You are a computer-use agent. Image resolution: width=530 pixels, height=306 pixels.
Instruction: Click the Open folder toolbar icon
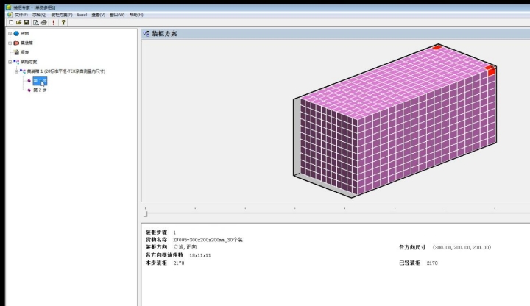click(x=18, y=23)
